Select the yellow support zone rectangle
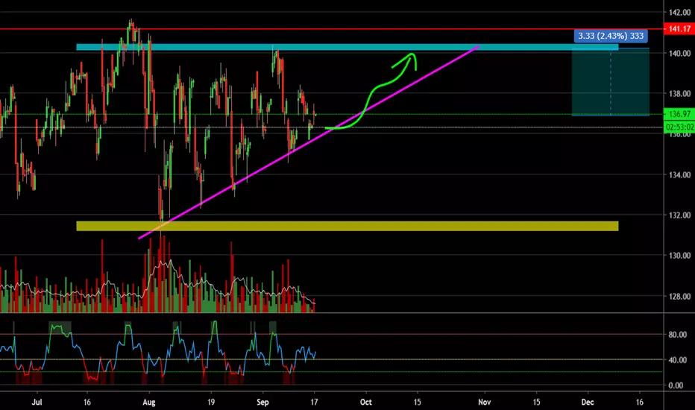Viewport: 695px width, 410px height. [347, 226]
